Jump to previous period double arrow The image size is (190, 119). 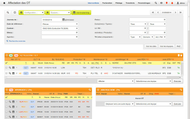pos(153,12)
